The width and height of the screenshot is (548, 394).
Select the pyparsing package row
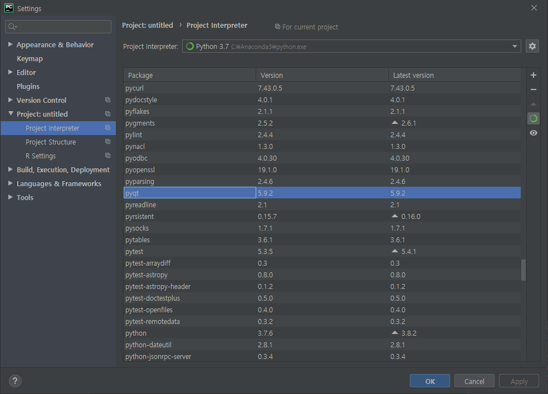tap(322, 181)
